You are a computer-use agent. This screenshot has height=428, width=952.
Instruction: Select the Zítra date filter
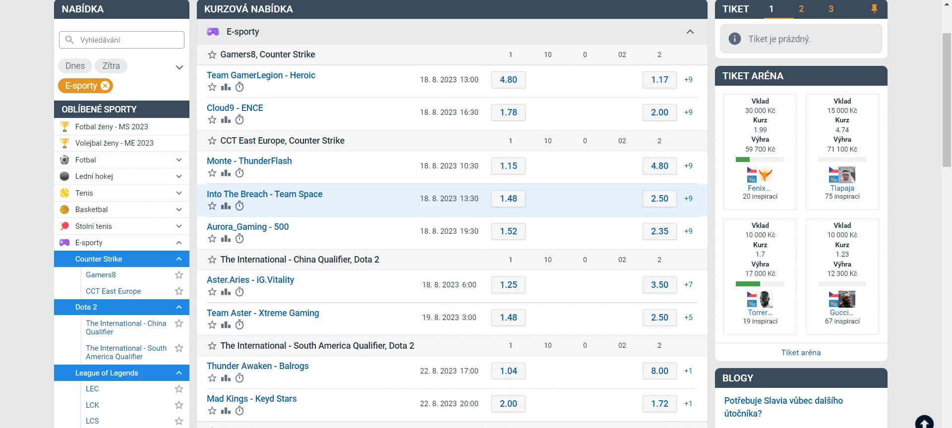click(111, 66)
